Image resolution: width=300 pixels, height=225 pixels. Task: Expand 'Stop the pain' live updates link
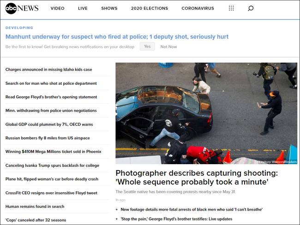176,219
